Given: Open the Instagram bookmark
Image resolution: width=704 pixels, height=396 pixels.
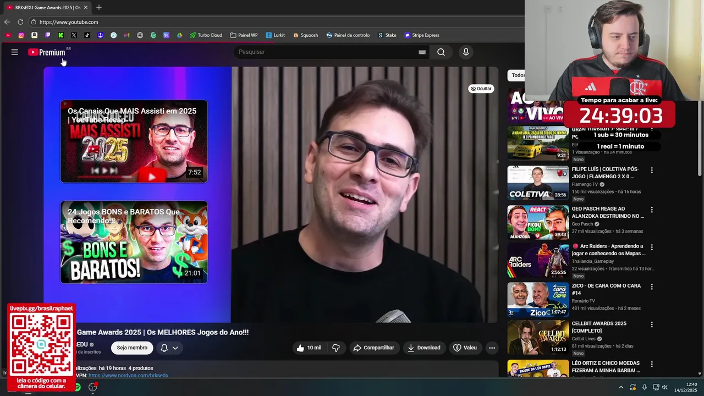Looking at the screenshot, I should coord(21,35).
